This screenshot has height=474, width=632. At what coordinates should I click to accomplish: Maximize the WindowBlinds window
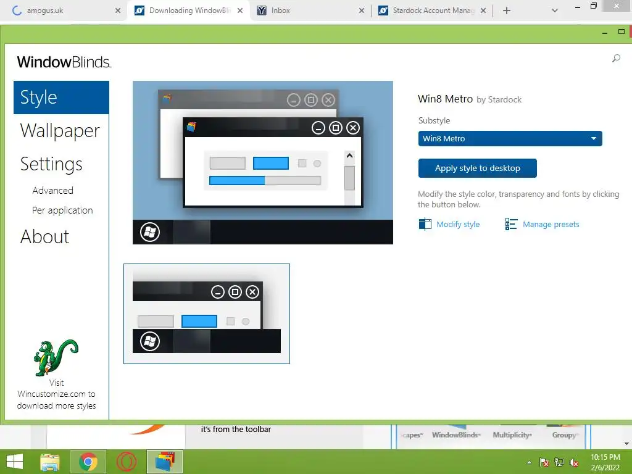tap(621, 32)
